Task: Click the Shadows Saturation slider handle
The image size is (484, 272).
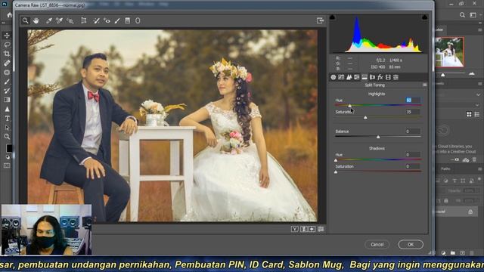Action: click(336, 172)
